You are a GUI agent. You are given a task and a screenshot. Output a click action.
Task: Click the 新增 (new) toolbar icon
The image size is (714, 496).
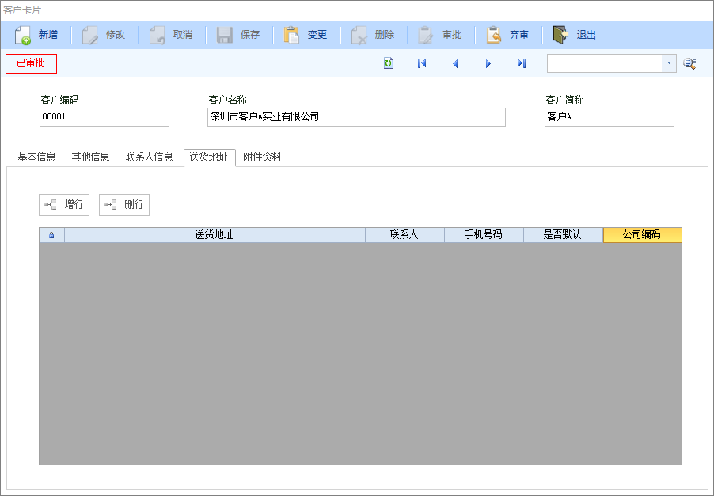[22, 35]
